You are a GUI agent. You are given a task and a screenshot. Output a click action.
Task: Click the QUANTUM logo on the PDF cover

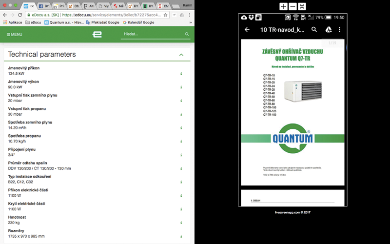(x=293, y=138)
